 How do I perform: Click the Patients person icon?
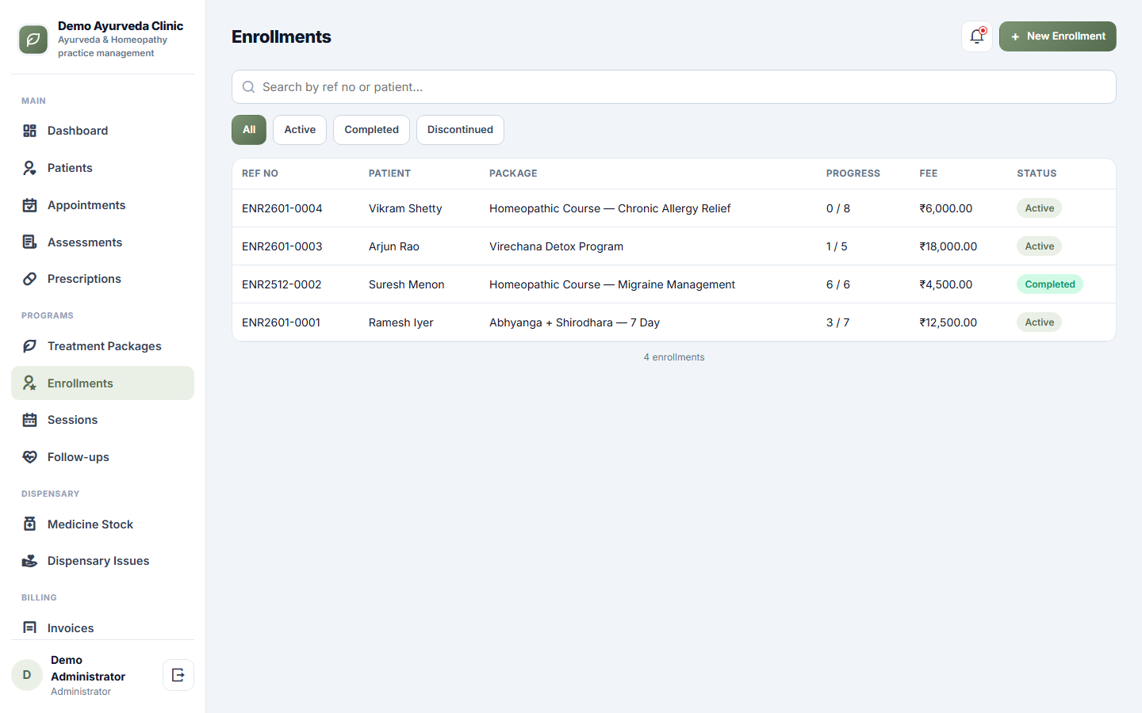[29, 168]
